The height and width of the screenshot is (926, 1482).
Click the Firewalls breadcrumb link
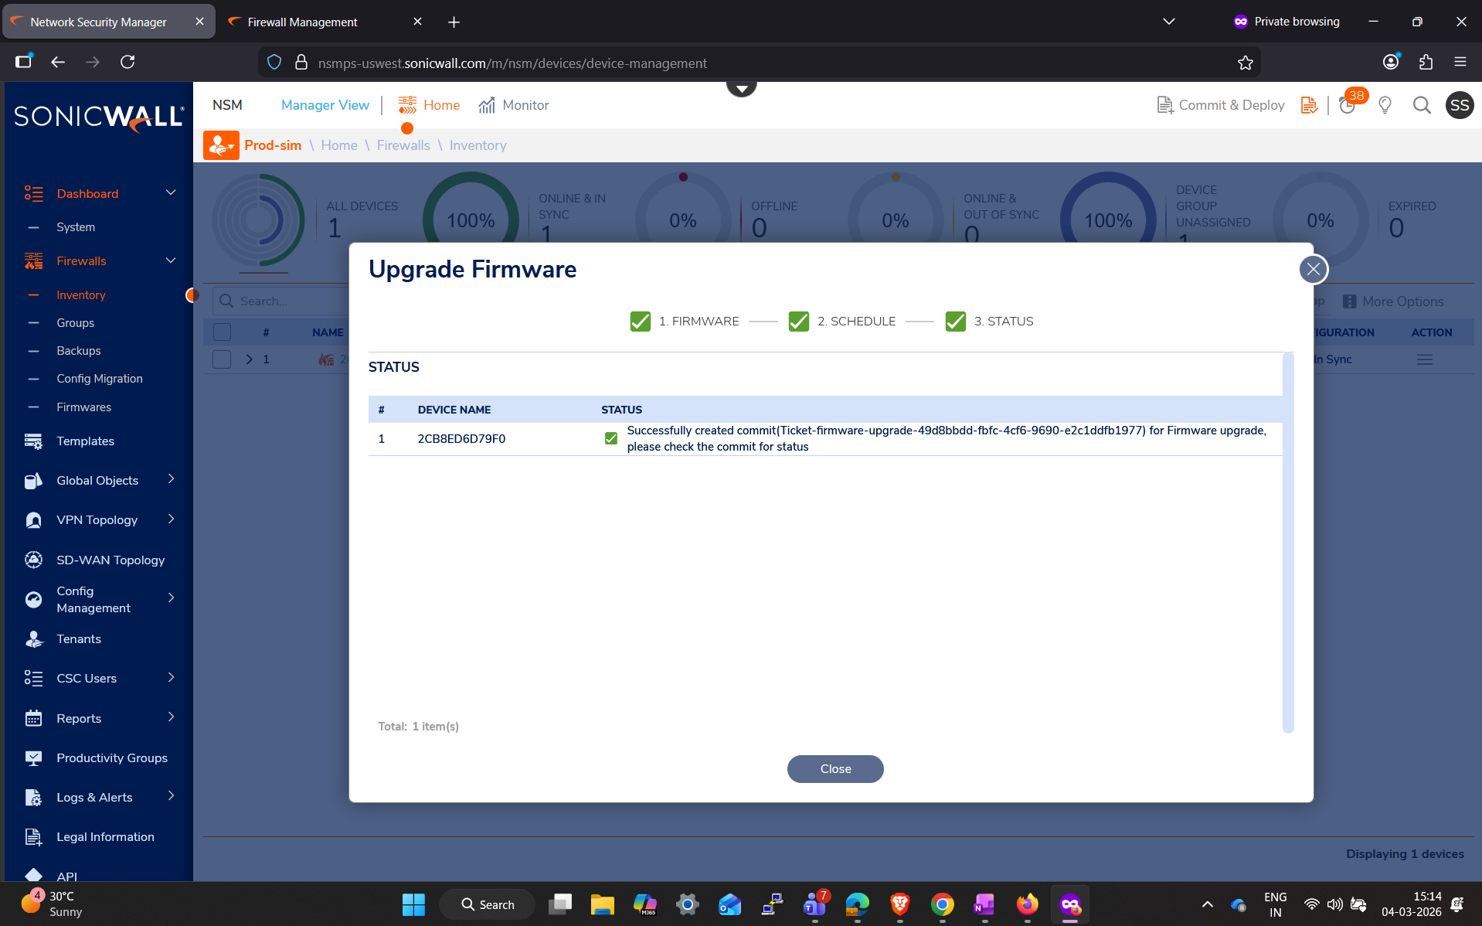403,145
